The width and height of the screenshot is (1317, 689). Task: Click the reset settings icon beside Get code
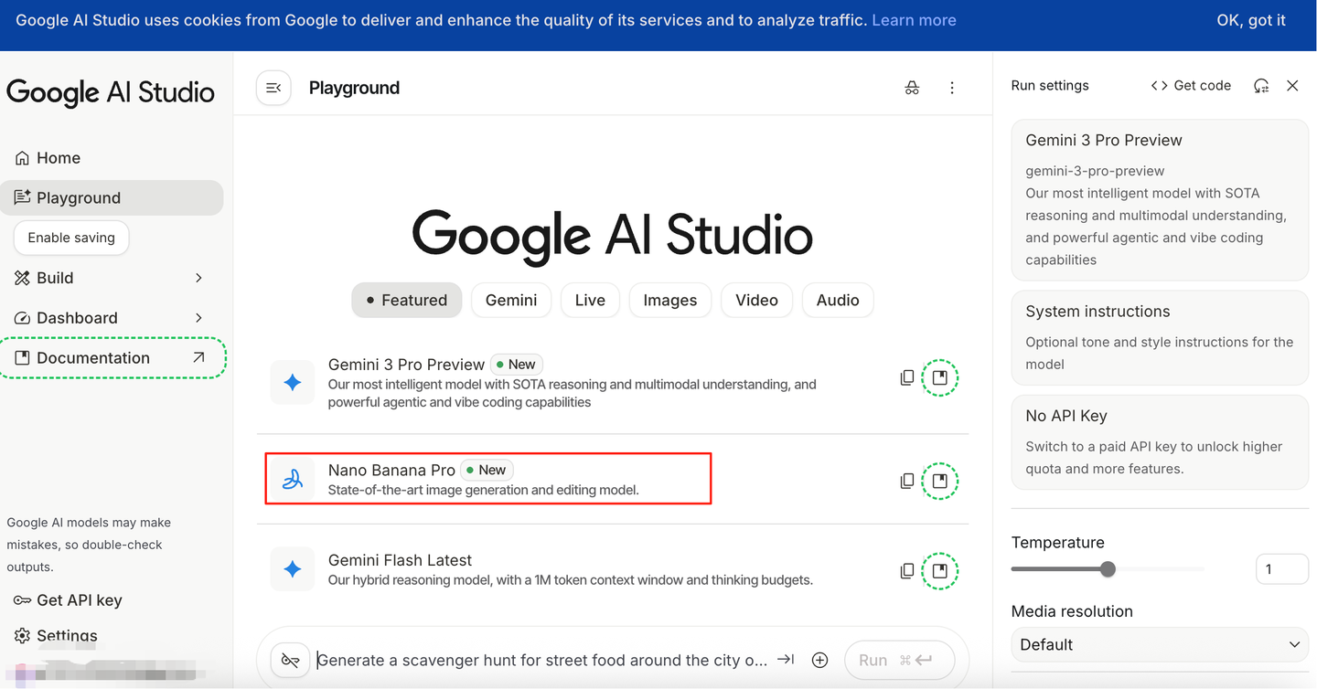[x=1261, y=85]
